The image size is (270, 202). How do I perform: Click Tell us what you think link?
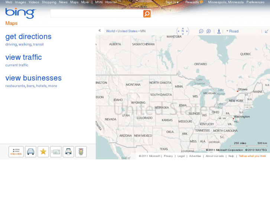253,156
